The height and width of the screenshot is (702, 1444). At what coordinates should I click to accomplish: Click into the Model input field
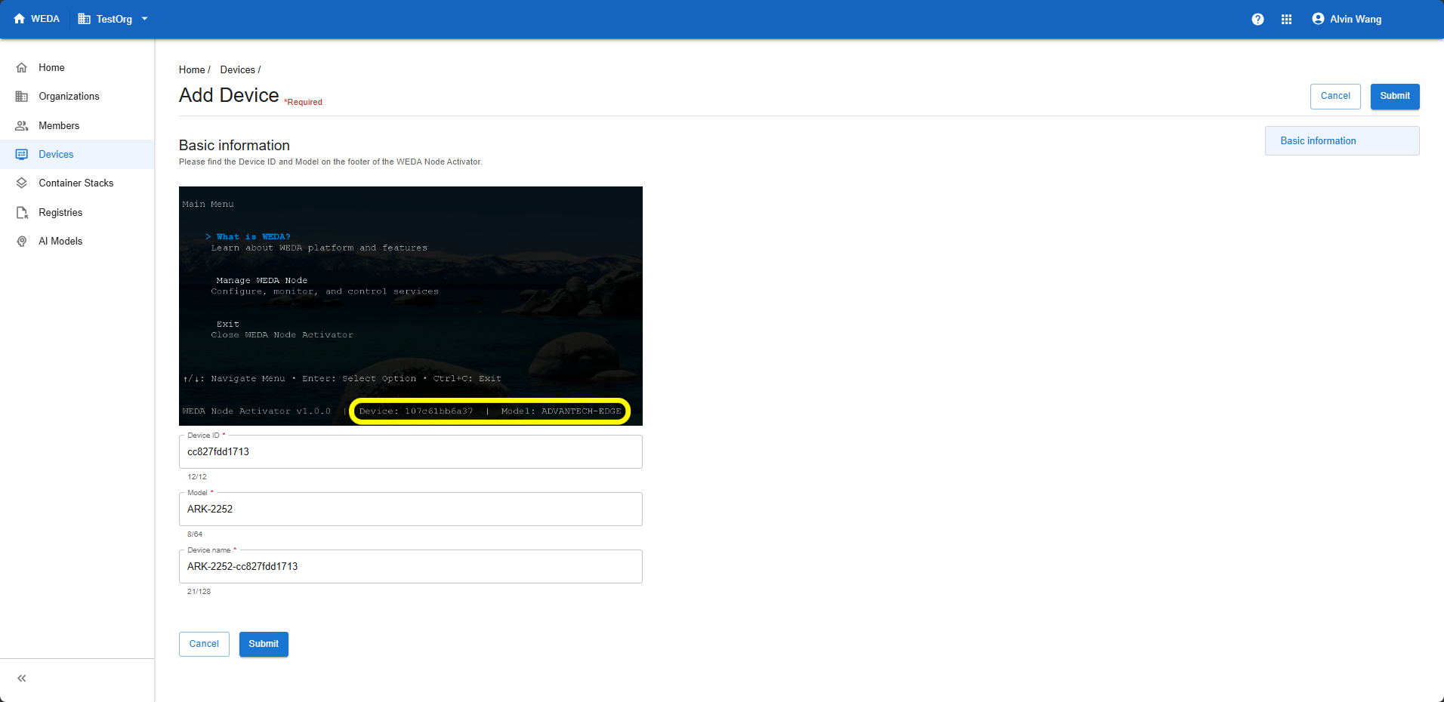411,509
